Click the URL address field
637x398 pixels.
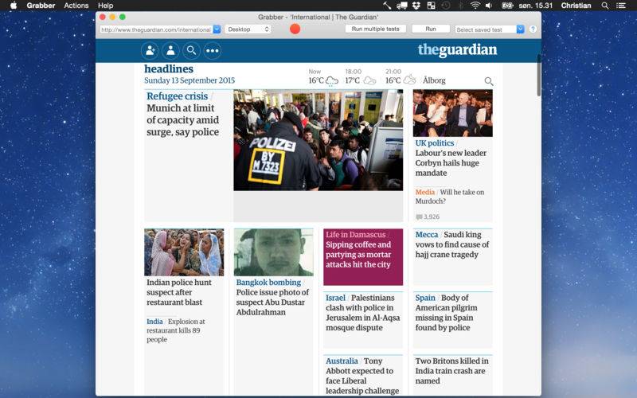coord(156,29)
